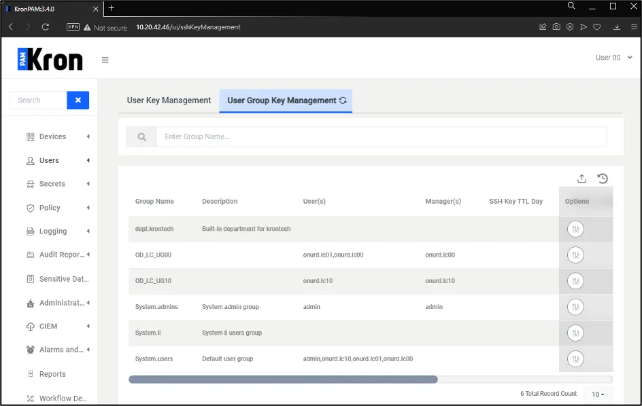Expand the Policy sidebar menu
This screenshot has width=642, height=406.
[57, 208]
